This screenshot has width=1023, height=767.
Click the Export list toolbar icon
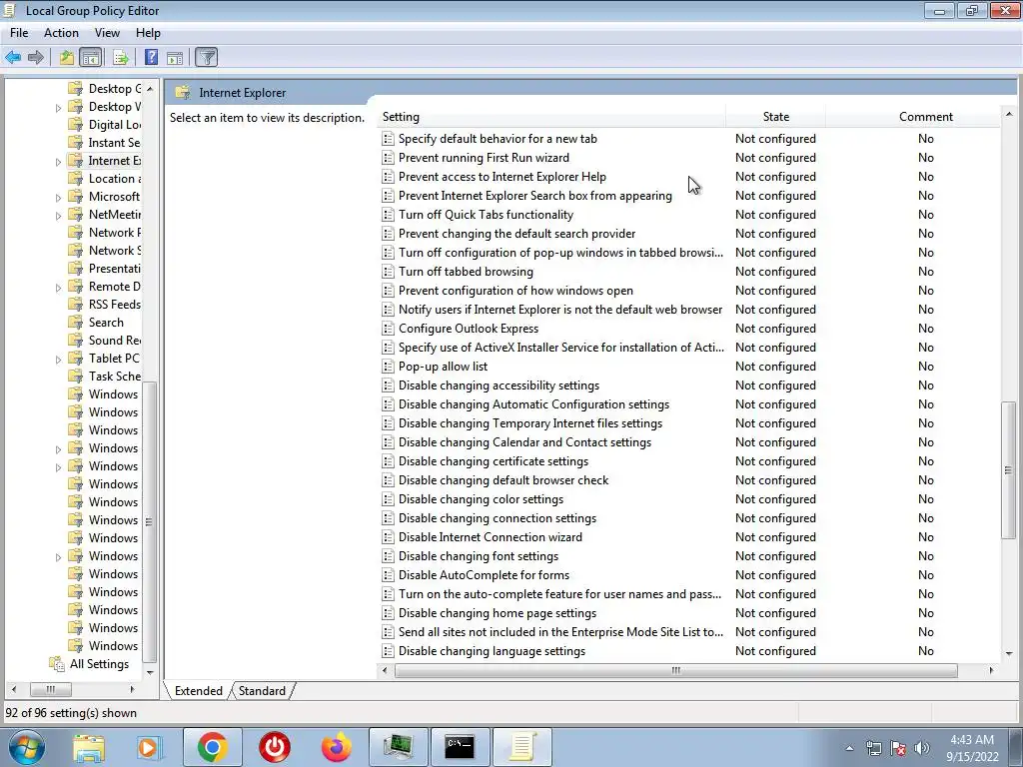[120, 57]
